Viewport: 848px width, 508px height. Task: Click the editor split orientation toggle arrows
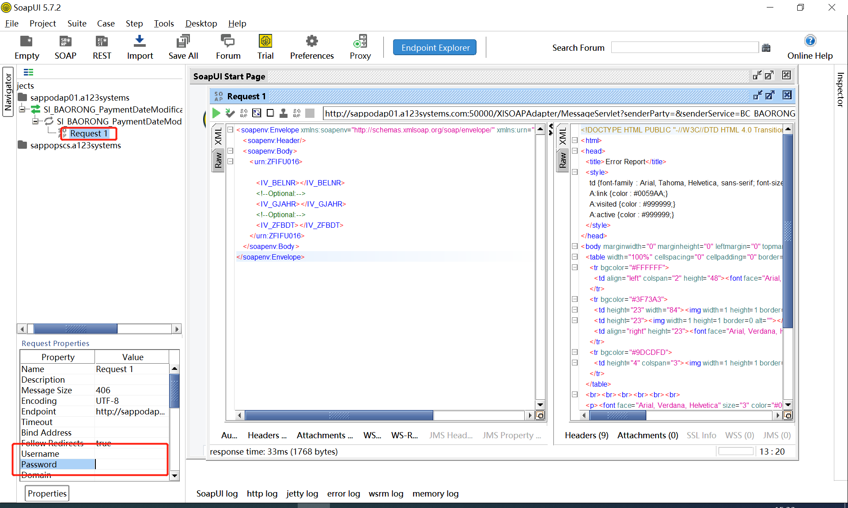550,129
